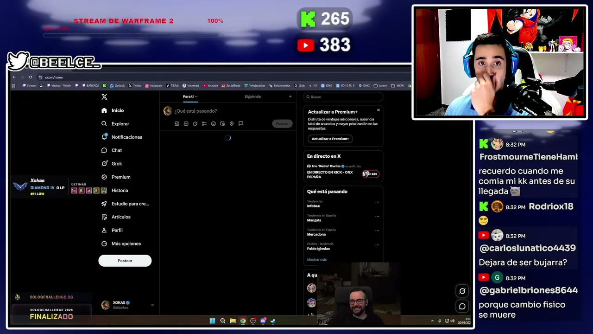
Task: Open more options for Pablo Iglesias trend
Action: click(x=377, y=244)
